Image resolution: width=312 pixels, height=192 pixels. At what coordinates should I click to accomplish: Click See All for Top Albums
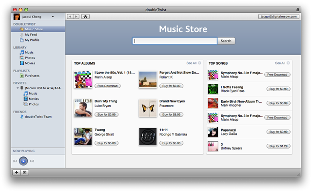click(194, 63)
